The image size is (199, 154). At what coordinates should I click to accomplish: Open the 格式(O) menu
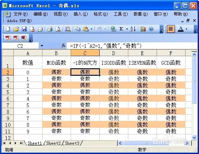(101, 14)
